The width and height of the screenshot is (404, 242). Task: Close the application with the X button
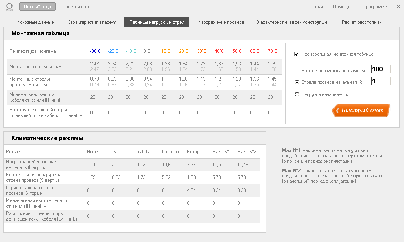tap(396, 7)
